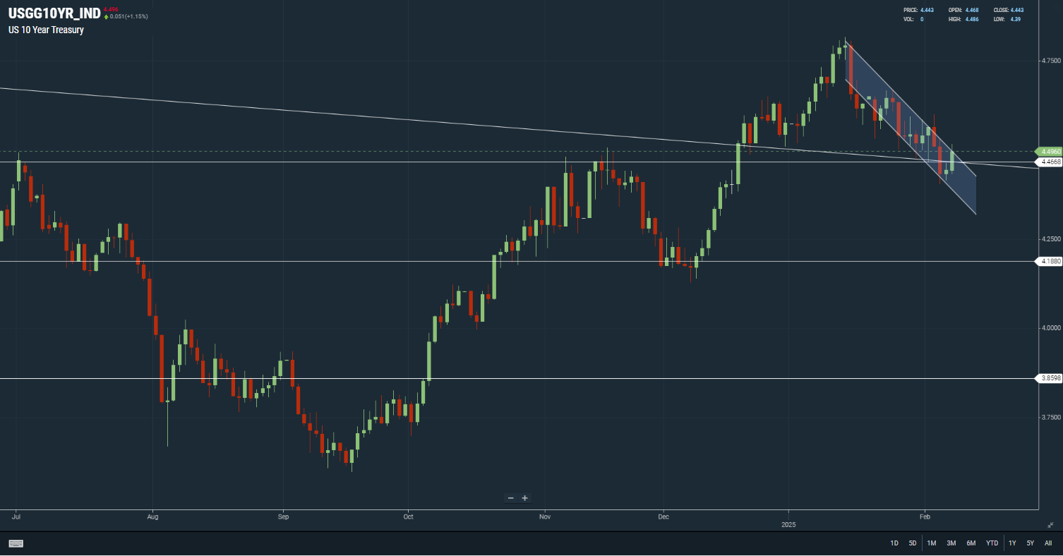Click the US 10 Year Treasury subtitle
The width and height of the screenshot is (1063, 556).
point(46,30)
